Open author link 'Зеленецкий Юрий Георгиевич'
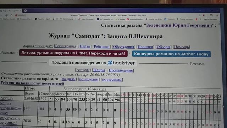The width and height of the screenshot is (227, 128). [x=179, y=25]
